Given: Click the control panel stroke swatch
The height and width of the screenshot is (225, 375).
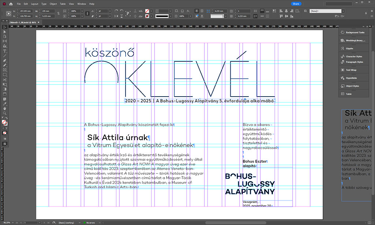Looking at the screenshot, I should click(147, 16).
